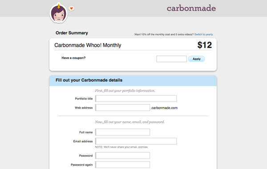Focus the coupon code field
This screenshot has width=267, height=169.
pos(171,59)
